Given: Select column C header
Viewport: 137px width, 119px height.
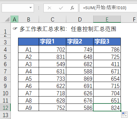Looking at the screenshot, I should click(52, 19).
